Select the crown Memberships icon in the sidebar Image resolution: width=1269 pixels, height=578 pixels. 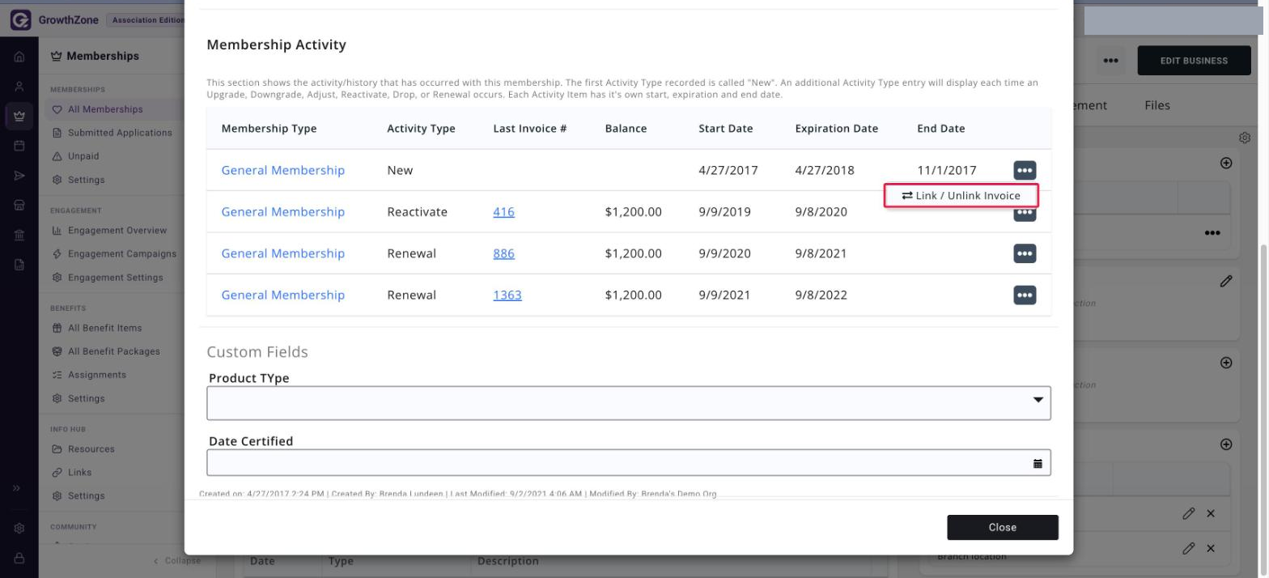coord(19,116)
